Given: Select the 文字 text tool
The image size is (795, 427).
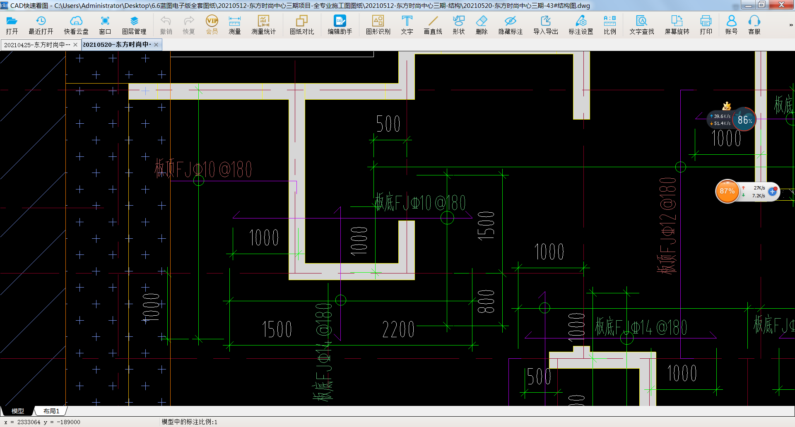Looking at the screenshot, I should (407, 25).
